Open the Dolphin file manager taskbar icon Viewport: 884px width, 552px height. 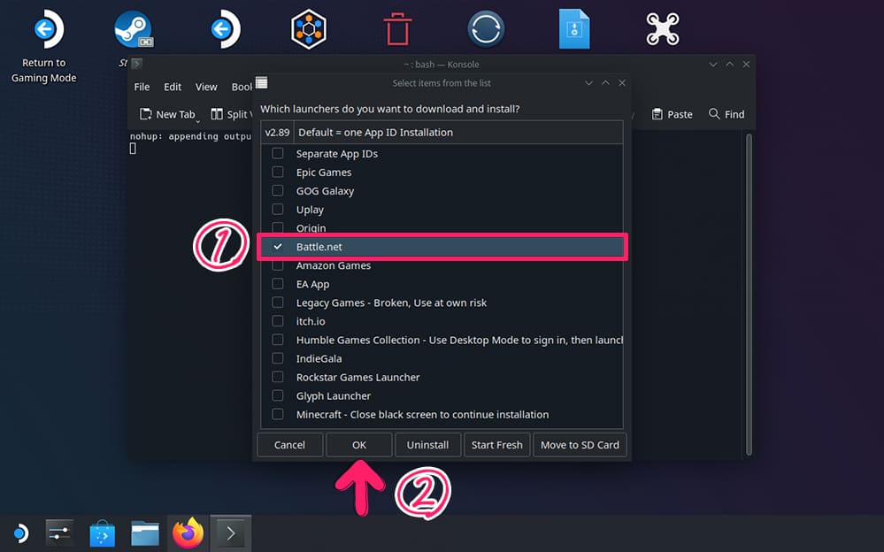pyautogui.click(x=145, y=533)
